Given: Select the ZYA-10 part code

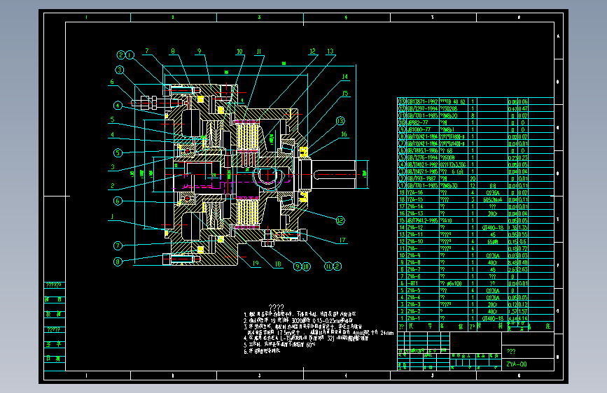Looking at the screenshot, I should point(415,241).
